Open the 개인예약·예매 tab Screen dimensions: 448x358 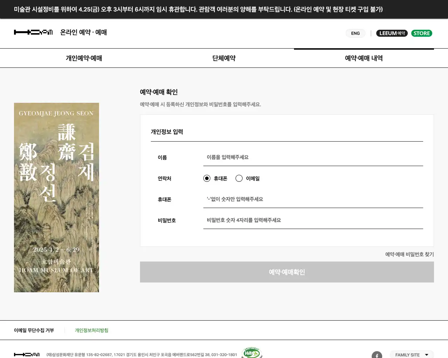point(84,58)
